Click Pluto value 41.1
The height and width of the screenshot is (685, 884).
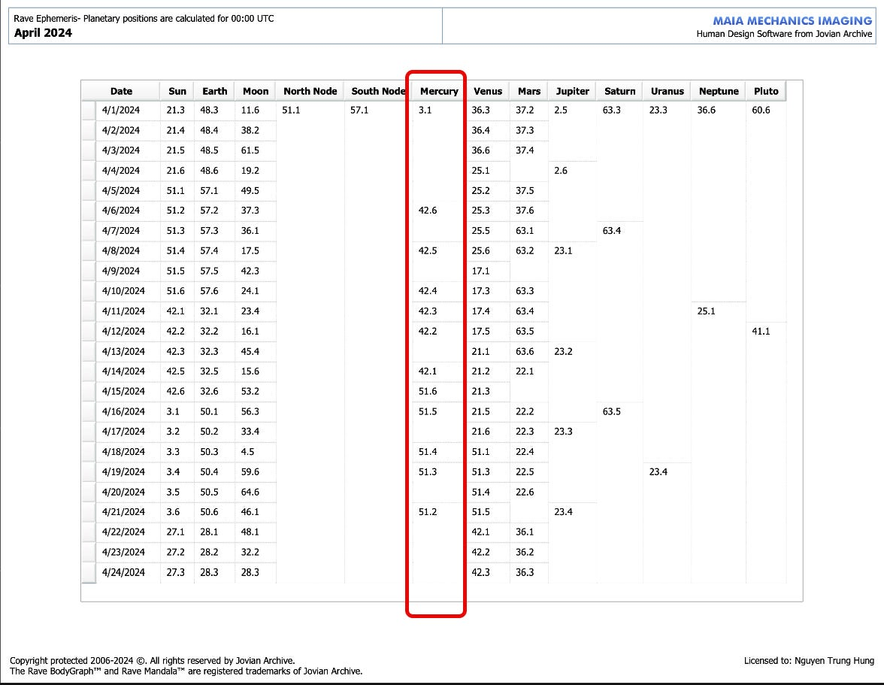(x=761, y=332)
